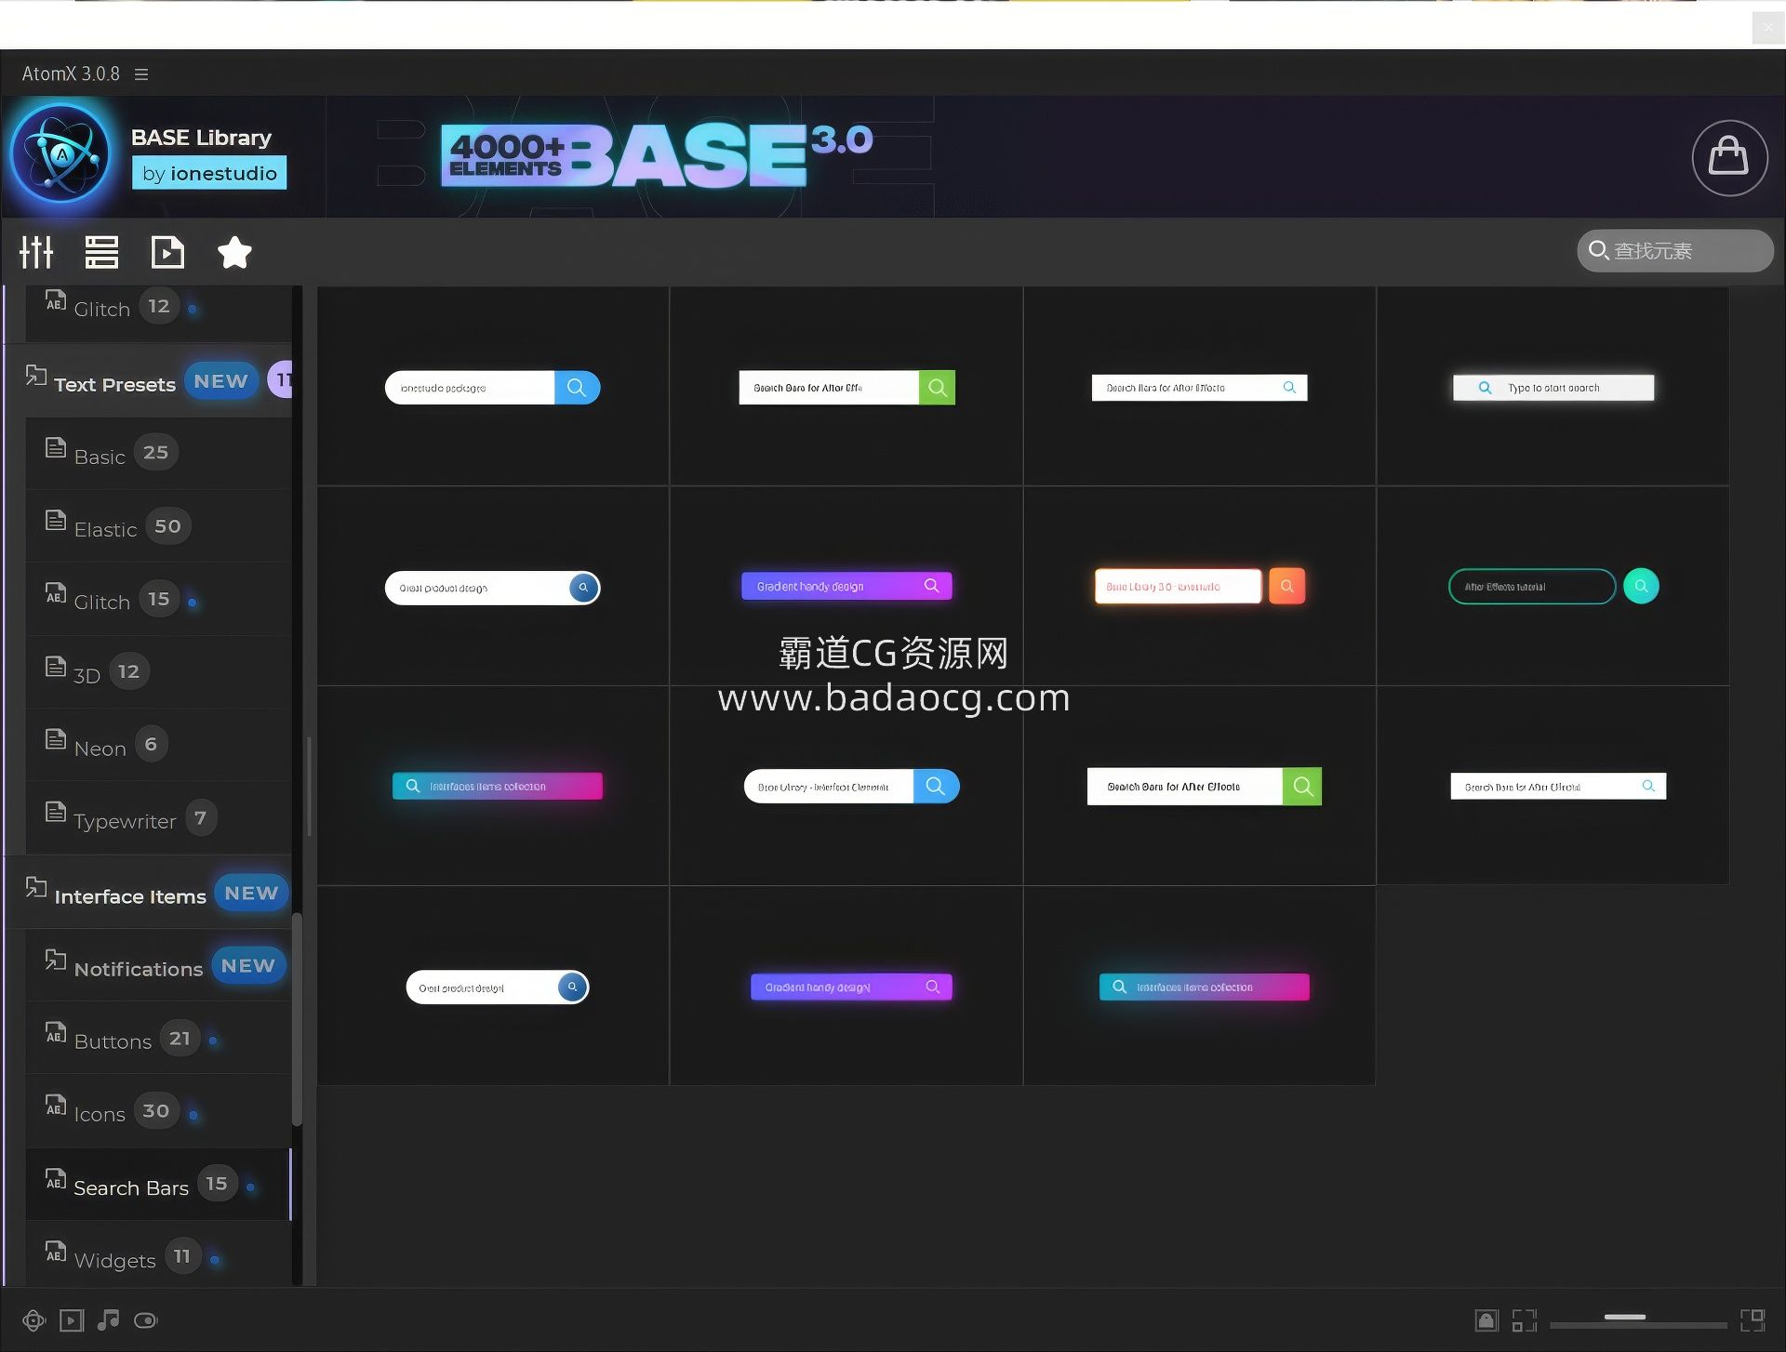Viewport: 1786px width, 1352px height.
Task: Click the atom icon in bottom bar
Action: coord(33,1320)
